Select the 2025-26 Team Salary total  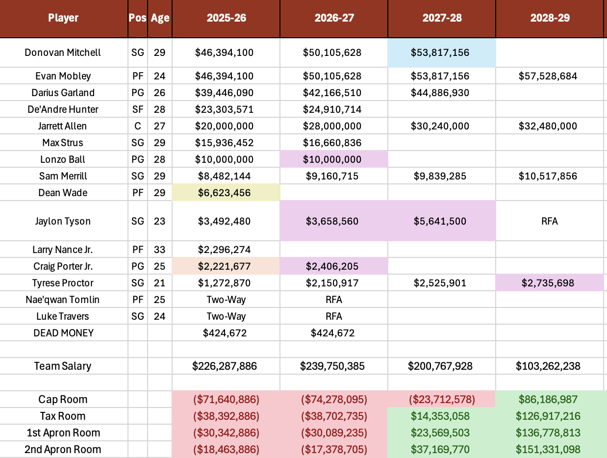226,366
